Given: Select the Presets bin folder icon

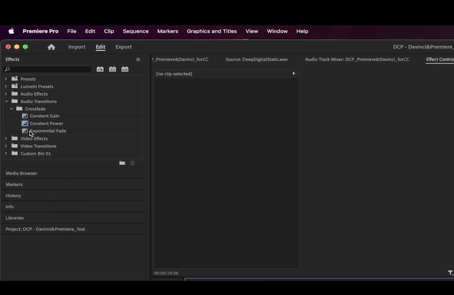Looking at the screenshot, I should click(15, 79).
